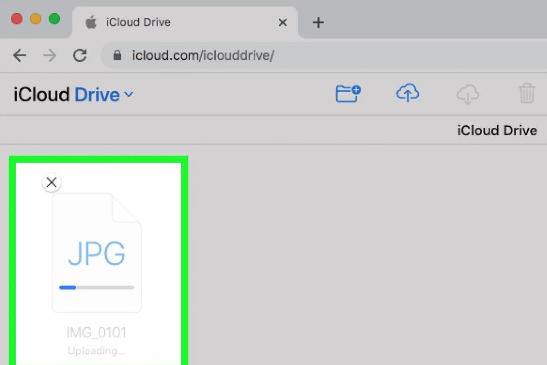This screenshot has height=365, width=547.
Task: Click the cloud download icon
Action: coord(467,94)
